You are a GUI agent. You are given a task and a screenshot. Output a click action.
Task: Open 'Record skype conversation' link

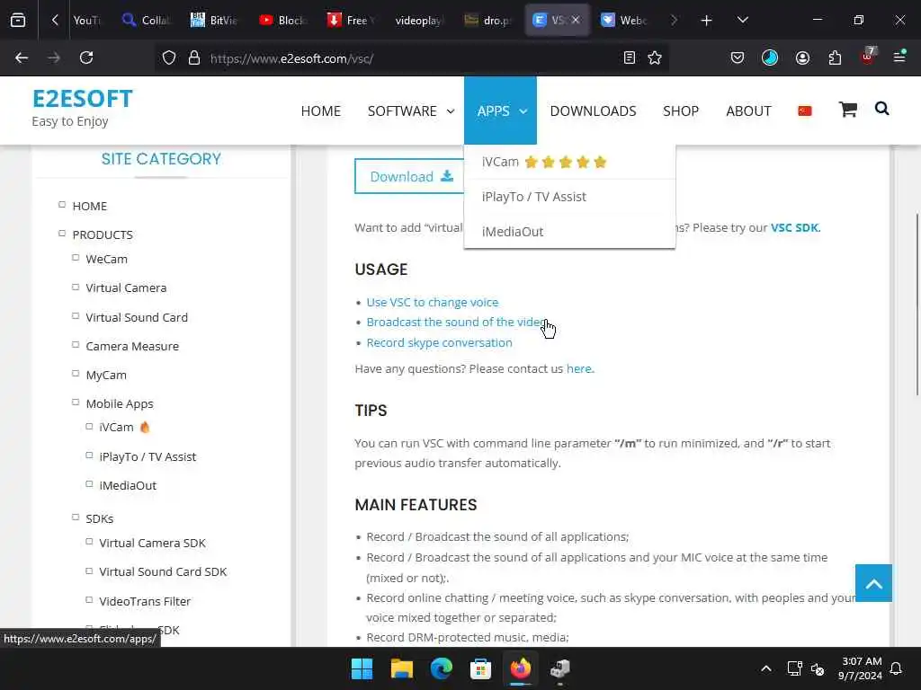[439, 342]
